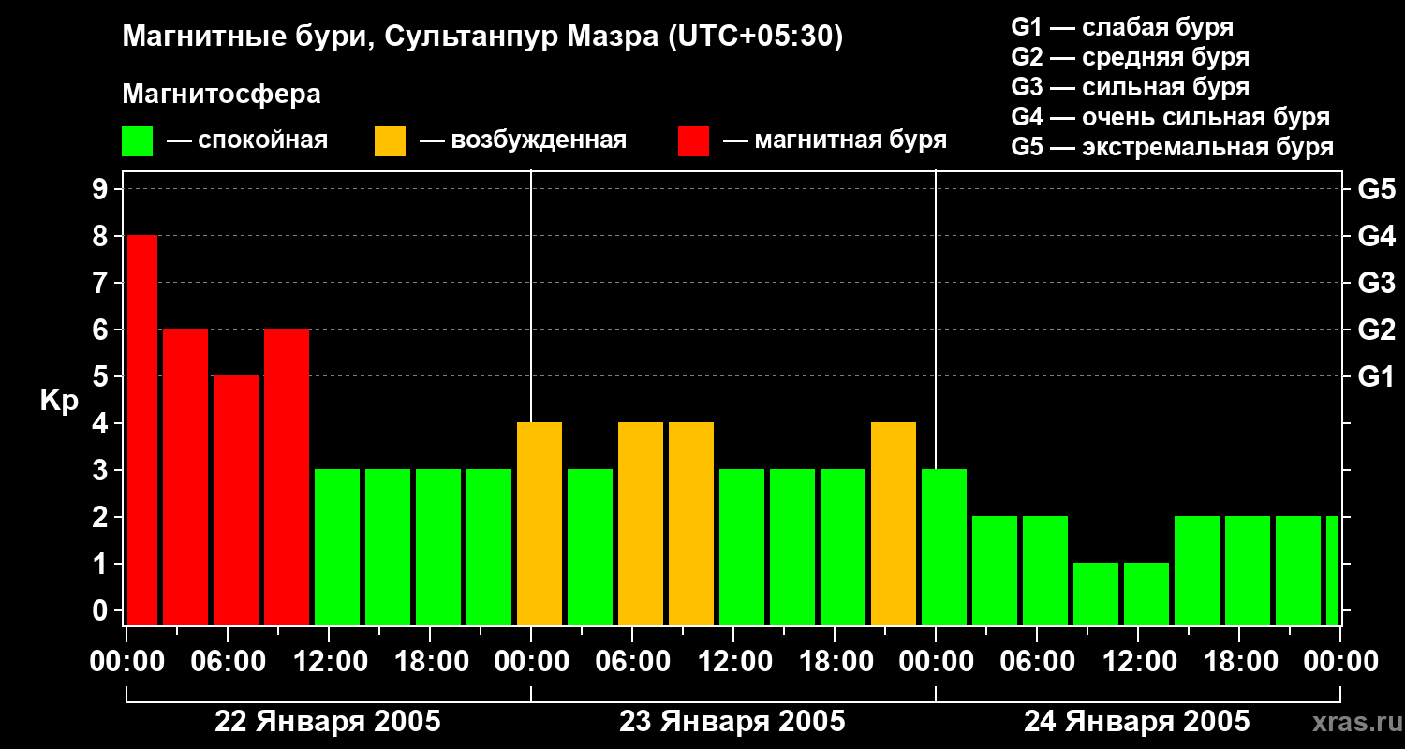Viewport: 1405px width, 749px height.
Task: Select the green bar at 03:00 on 23 January
Action: pos(590,548)
